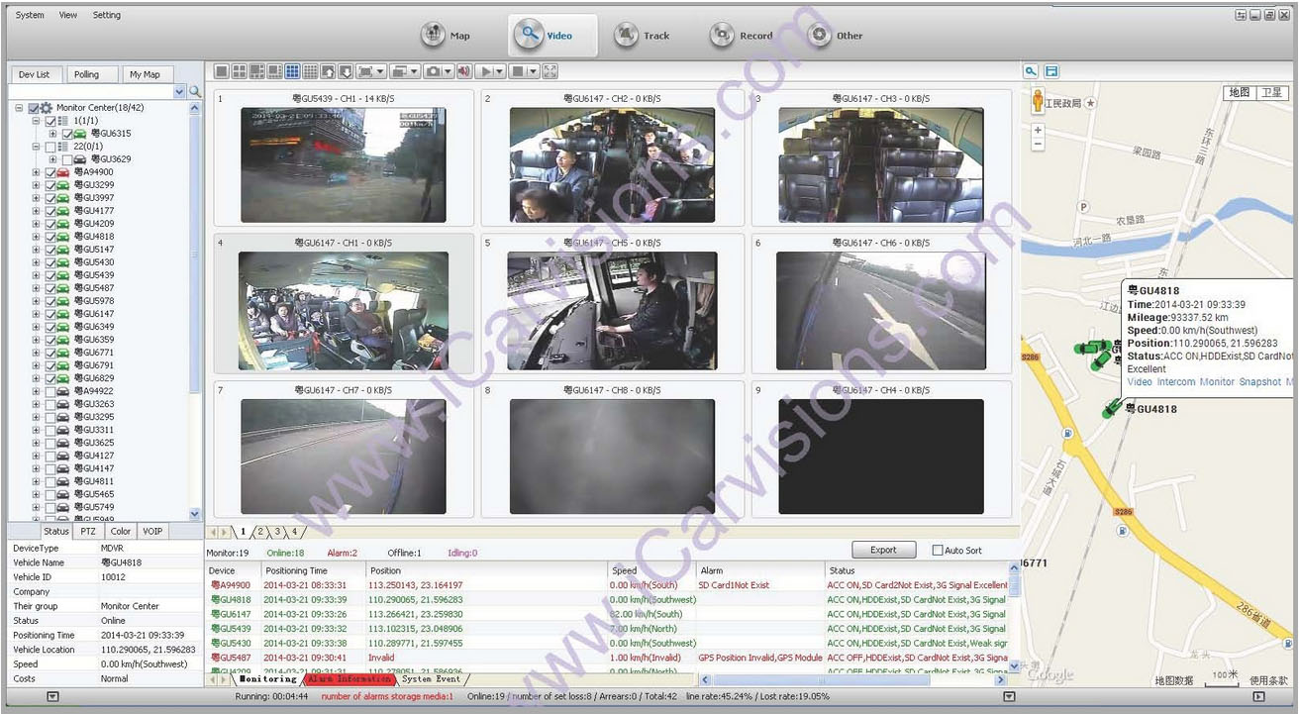Open the play options dropdown arrow
The height and width of the screenshot is (714, 1299).
[500, 71]
